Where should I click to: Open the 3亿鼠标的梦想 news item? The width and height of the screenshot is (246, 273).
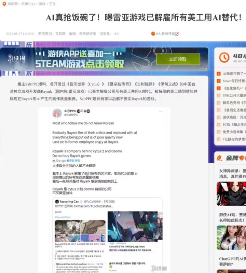click(x=234, y=139)
